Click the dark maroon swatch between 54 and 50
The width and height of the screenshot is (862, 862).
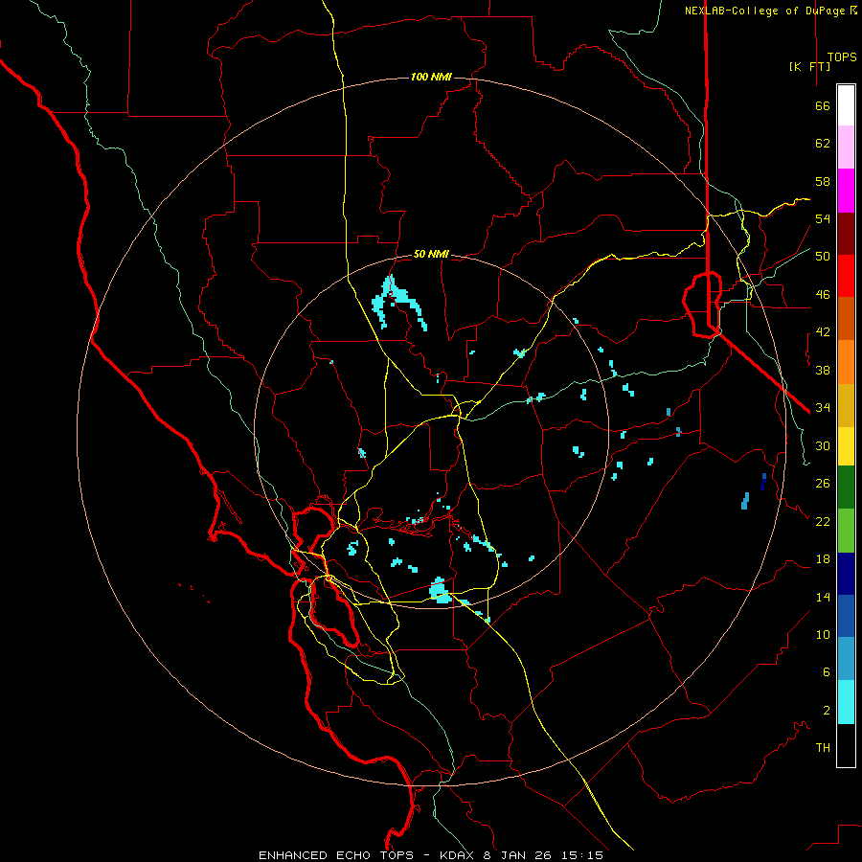pyautogui.click(x=846, y=234)
